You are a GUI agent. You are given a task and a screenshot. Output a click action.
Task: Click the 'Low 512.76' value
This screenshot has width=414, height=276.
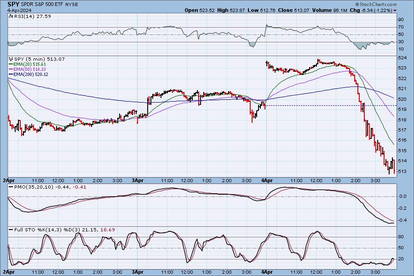pos(261,10)
